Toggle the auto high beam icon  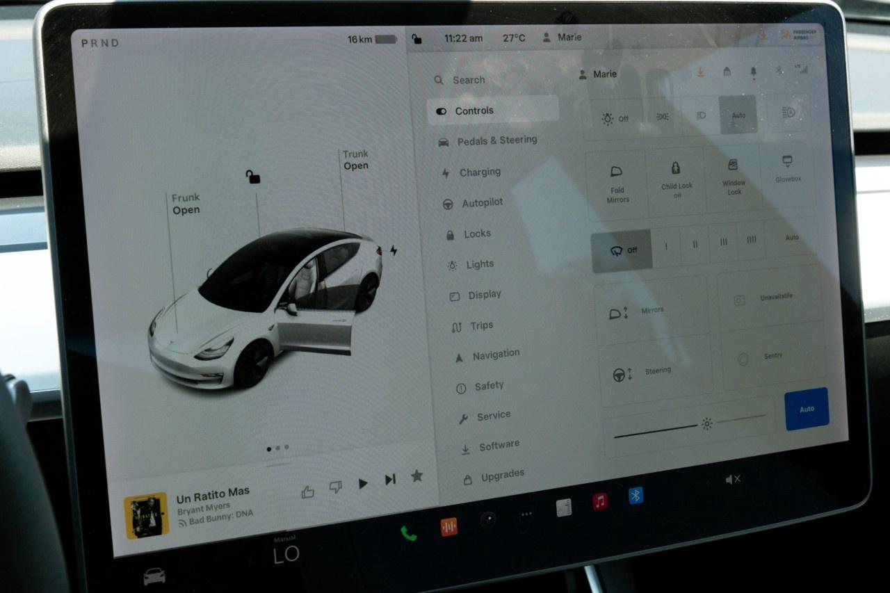(x=788, y=112)
